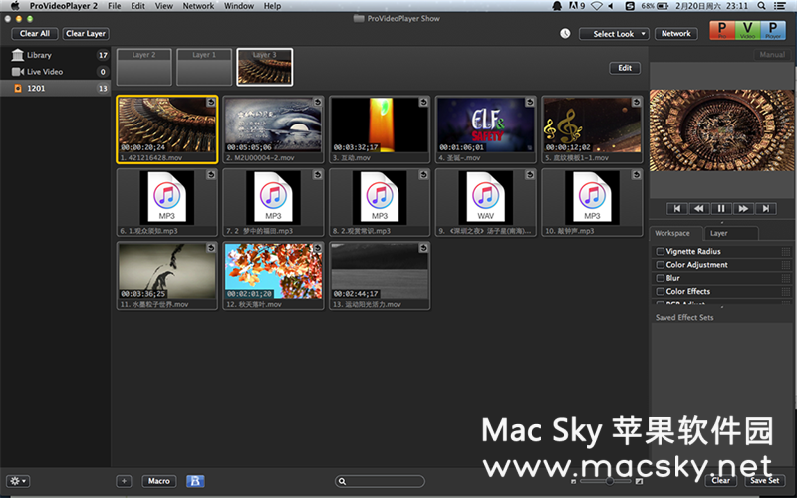Click the Save Set button

764,480
